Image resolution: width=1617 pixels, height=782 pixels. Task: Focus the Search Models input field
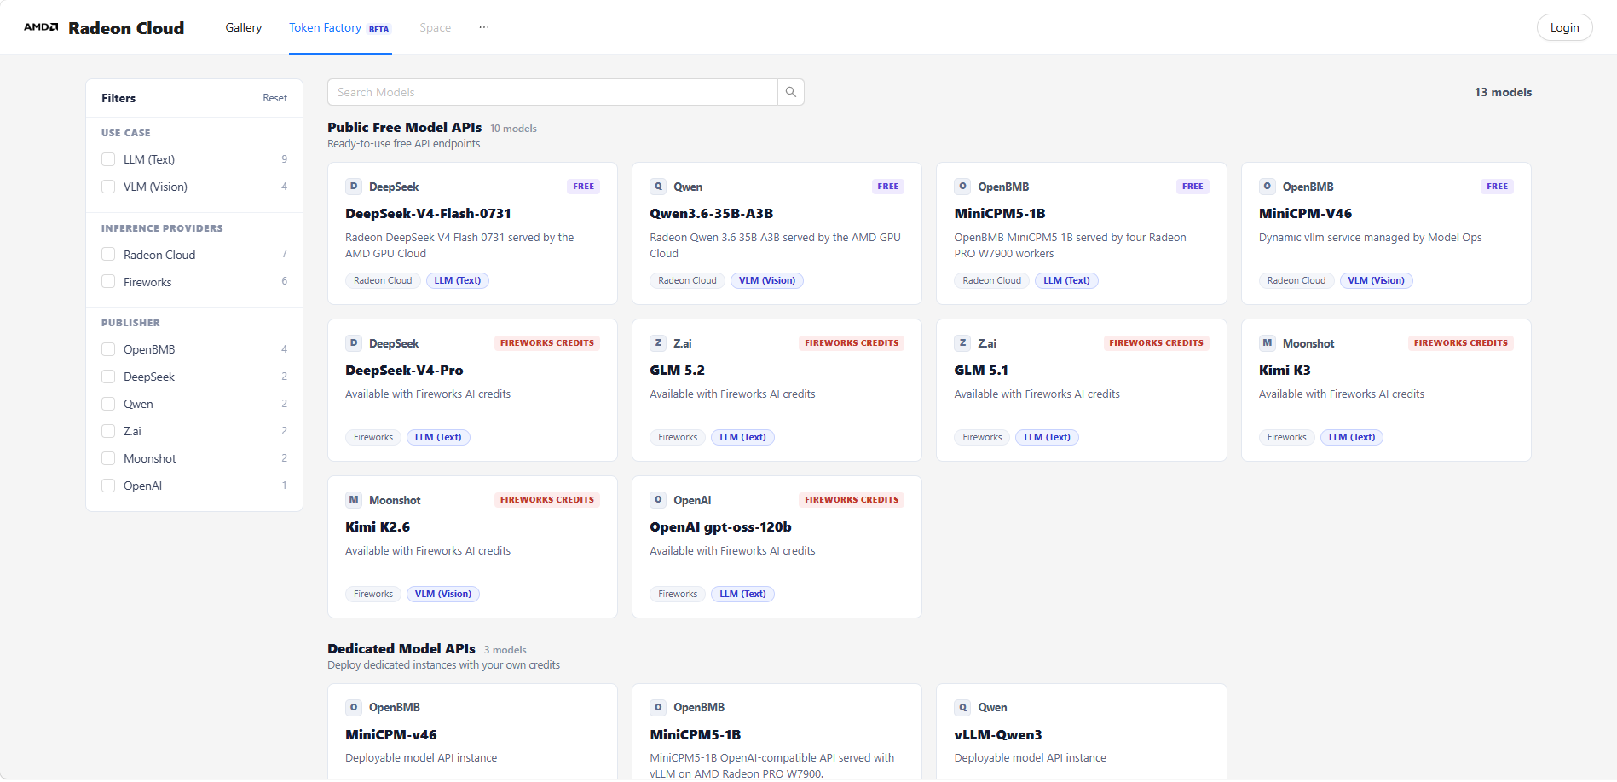click(552, 92)
